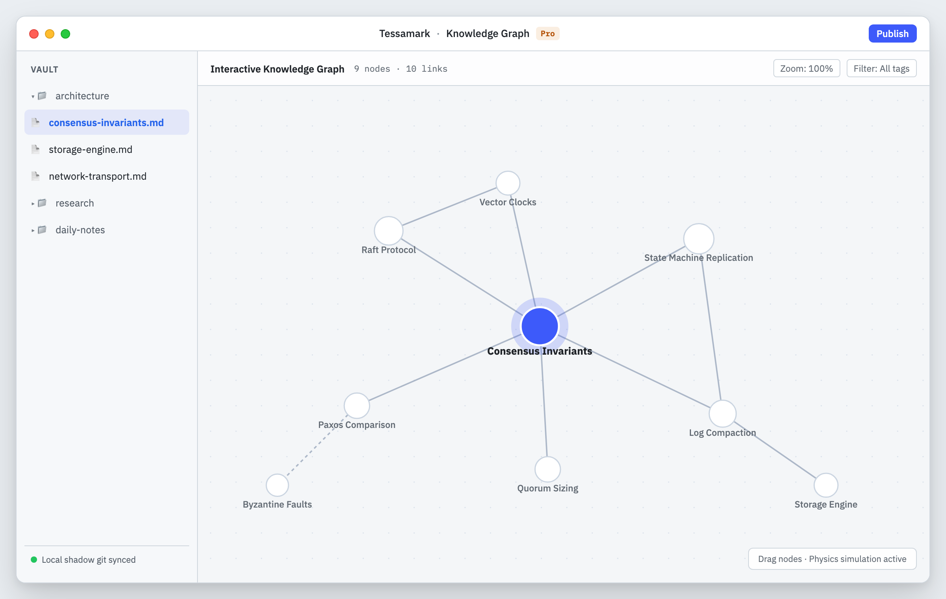Select the architecture folder label
Image resolution: width=946 pixels, height=599 pixels.
(x=82, y=96)
